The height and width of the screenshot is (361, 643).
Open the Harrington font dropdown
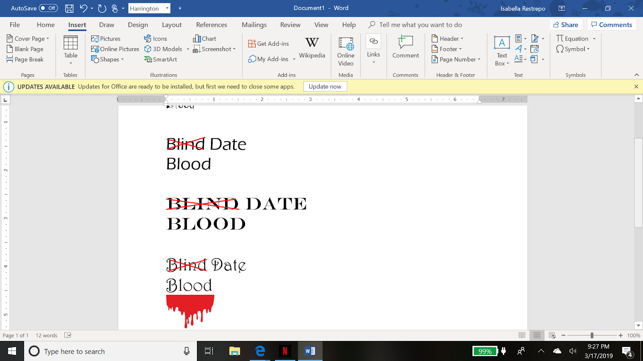tap(167, 8)
